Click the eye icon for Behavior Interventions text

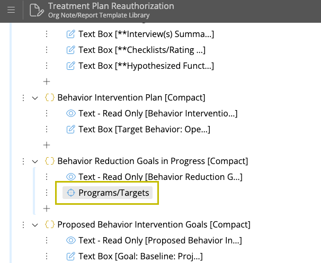click(x=70, y=113)
